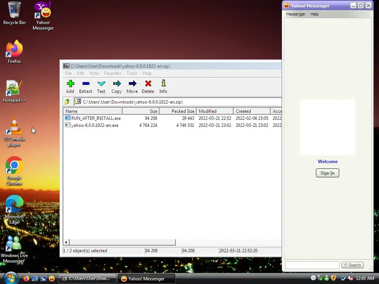Click the '1 / 2 object(s) selected' status text
379x284 pixels.
tap(85, 251)
